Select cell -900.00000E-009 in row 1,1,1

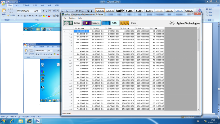81,31
